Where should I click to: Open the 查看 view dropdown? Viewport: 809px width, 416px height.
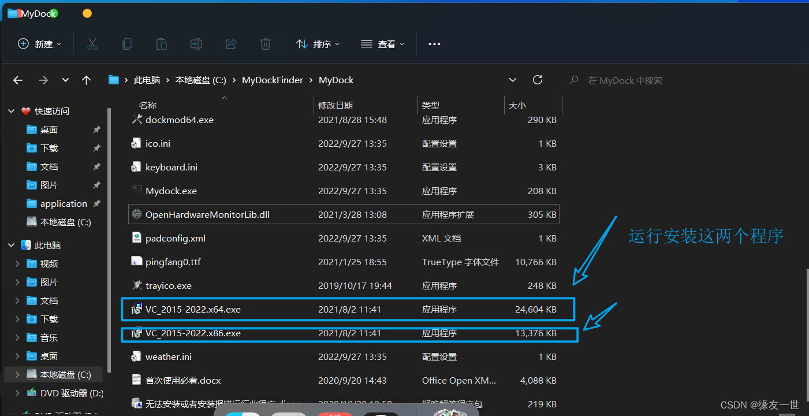(x=382, y=44)
